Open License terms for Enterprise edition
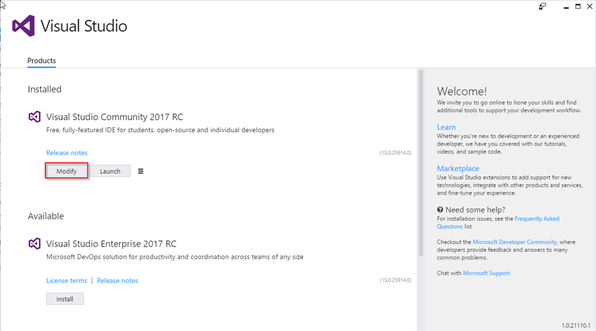 click(66, 280)
